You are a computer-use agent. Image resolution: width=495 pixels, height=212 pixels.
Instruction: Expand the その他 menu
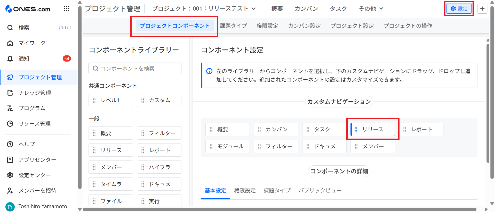371,9
